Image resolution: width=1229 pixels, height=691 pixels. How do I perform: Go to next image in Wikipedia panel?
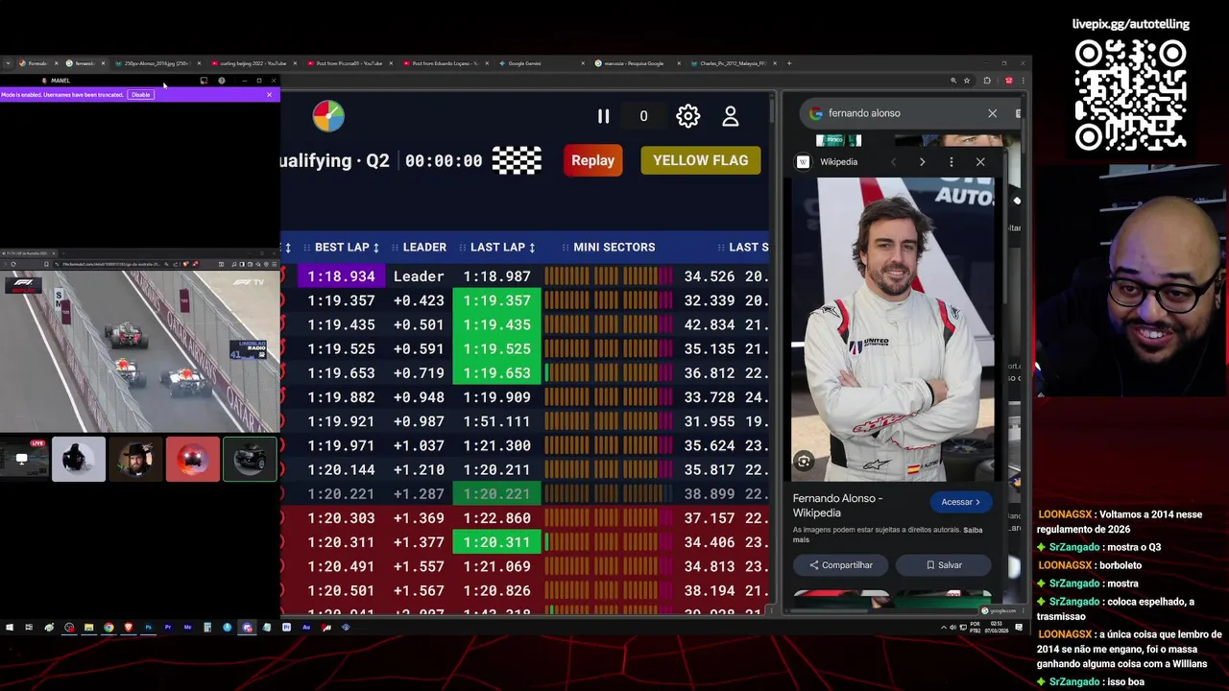(x=922, y=162)
